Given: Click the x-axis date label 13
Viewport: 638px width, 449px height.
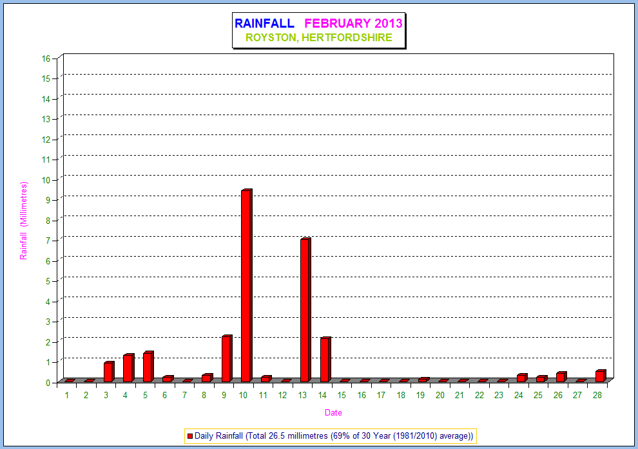Looking at the screenshot, I should coord(302,395).
